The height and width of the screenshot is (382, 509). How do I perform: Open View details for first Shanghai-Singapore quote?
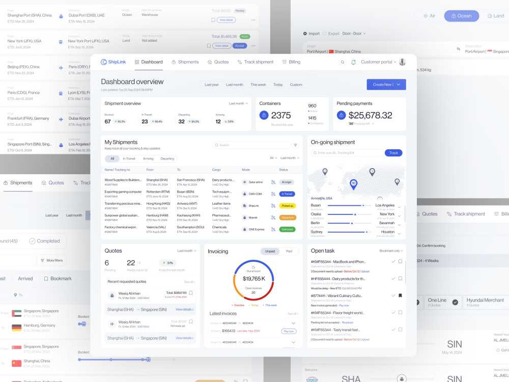(x=184, y=310)
